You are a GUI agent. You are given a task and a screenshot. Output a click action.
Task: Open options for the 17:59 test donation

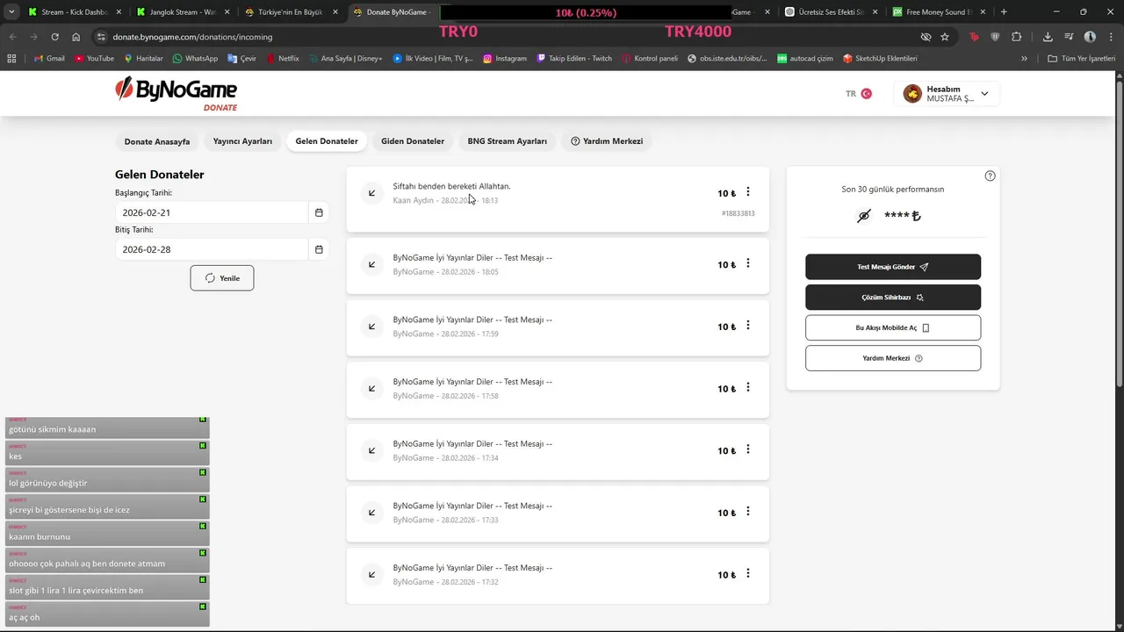[748, 326]
